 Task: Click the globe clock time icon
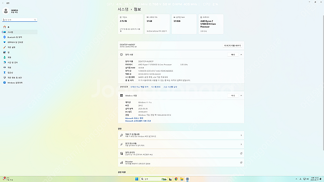4,62
